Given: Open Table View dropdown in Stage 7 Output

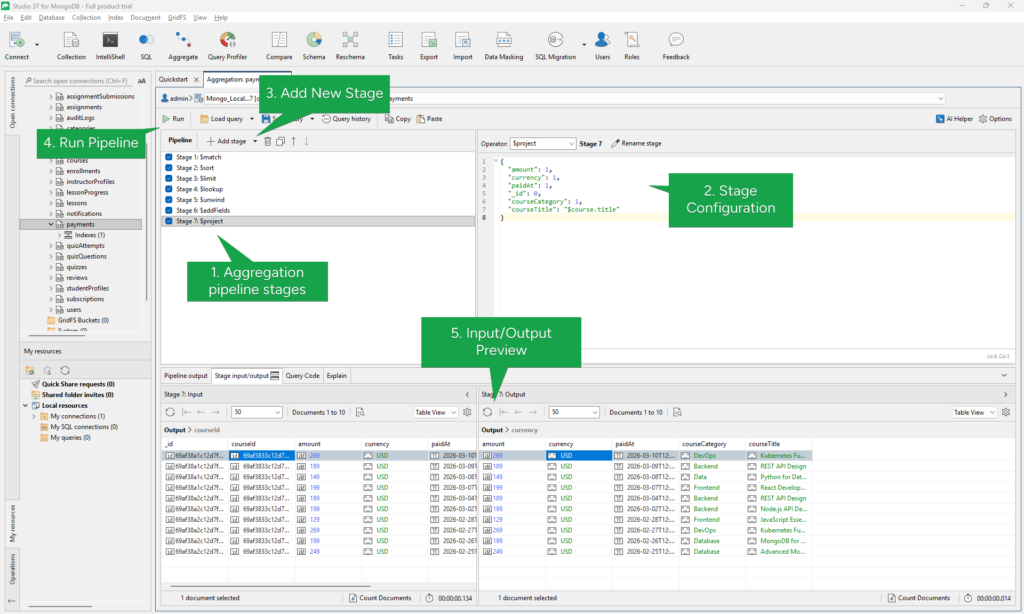Looking at the screenshot, I should (x=974, y=412).
